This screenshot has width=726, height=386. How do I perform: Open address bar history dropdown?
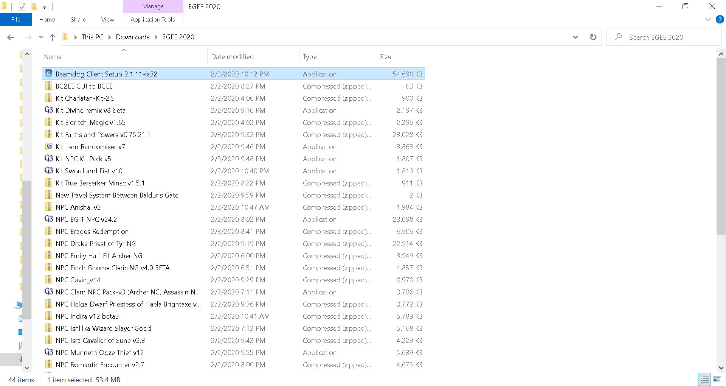coord(575,37)
